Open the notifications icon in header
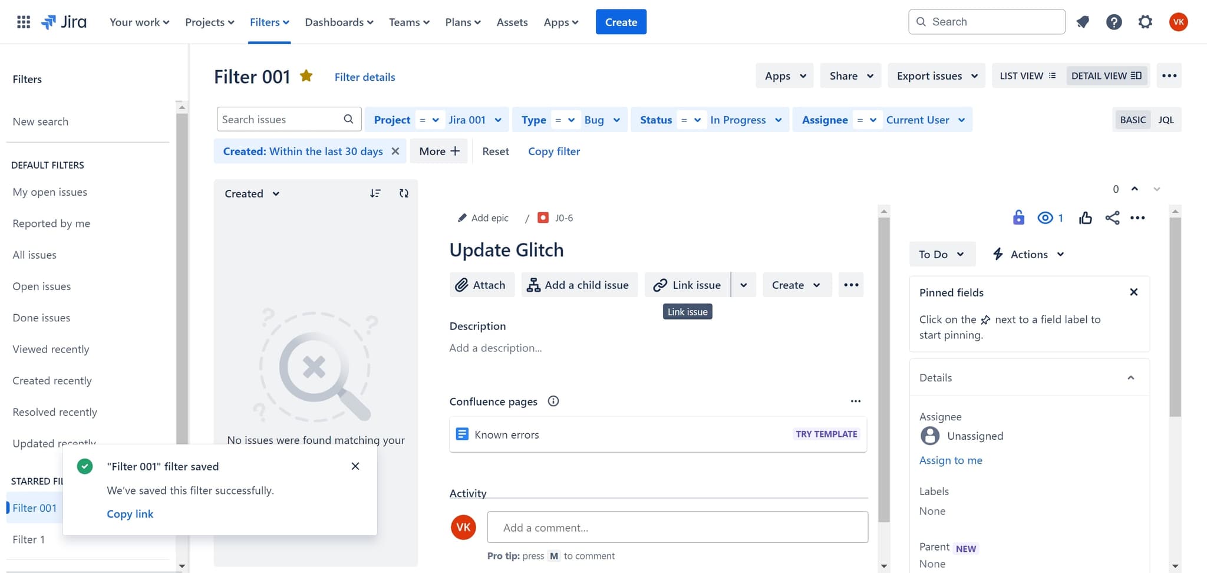The image size is (1207, 573). 1083,22
